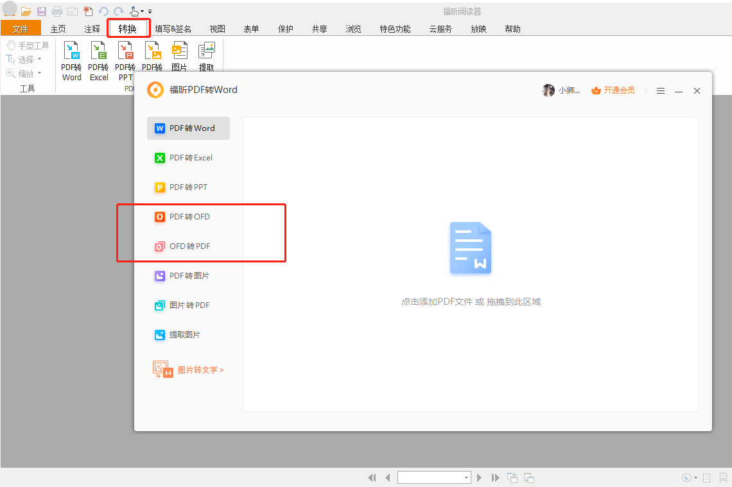Expand the hand tool dropdown arrow in quick access
The width and height of the screenshot is (732, 487).
coord(143,11)
